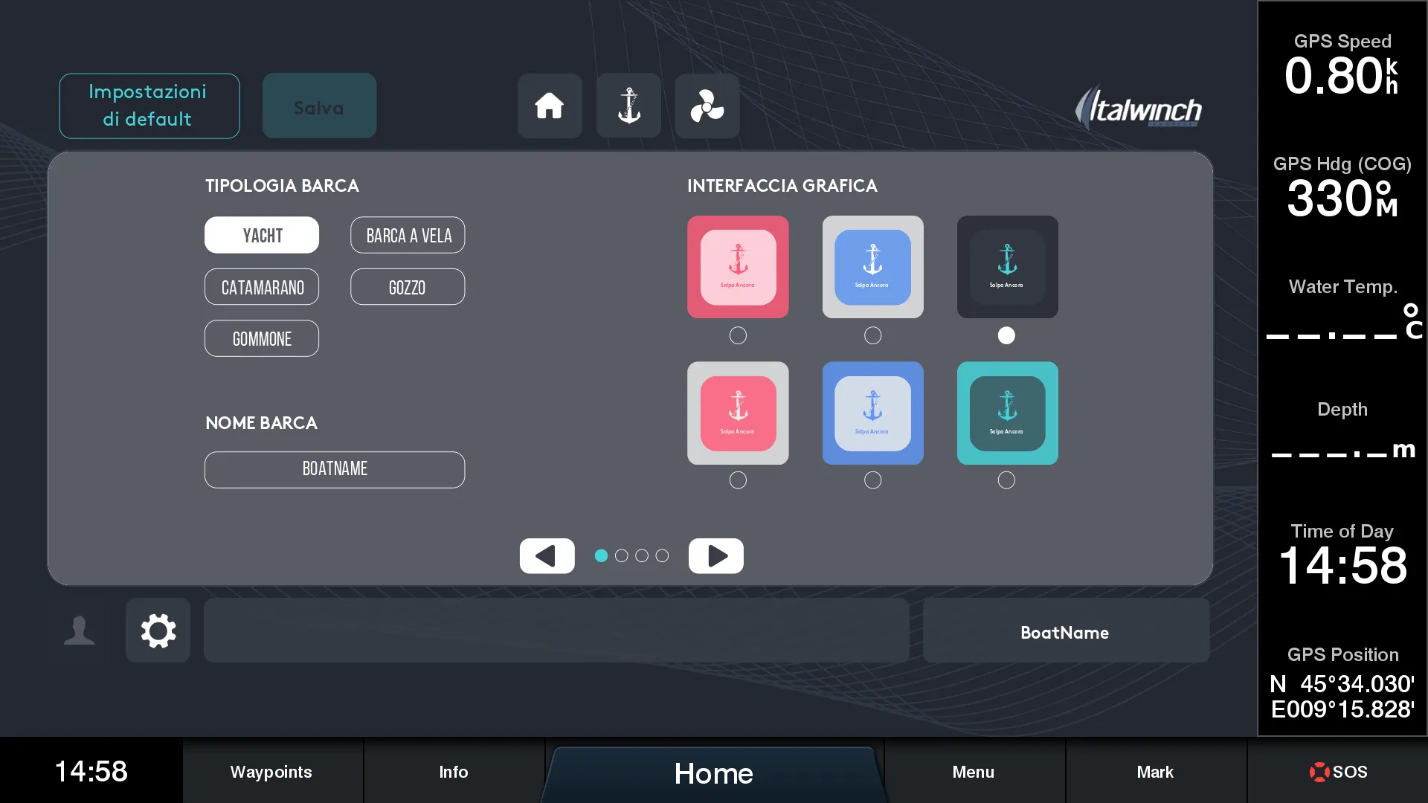The width and height of the screenshot is (1428, 803).
Task: Click the YACHT boat type button
Action: pos(262,234)
